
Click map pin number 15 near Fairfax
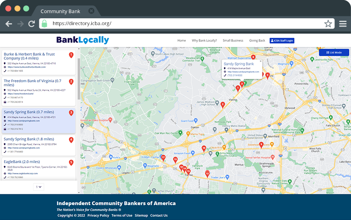[188, 172]
